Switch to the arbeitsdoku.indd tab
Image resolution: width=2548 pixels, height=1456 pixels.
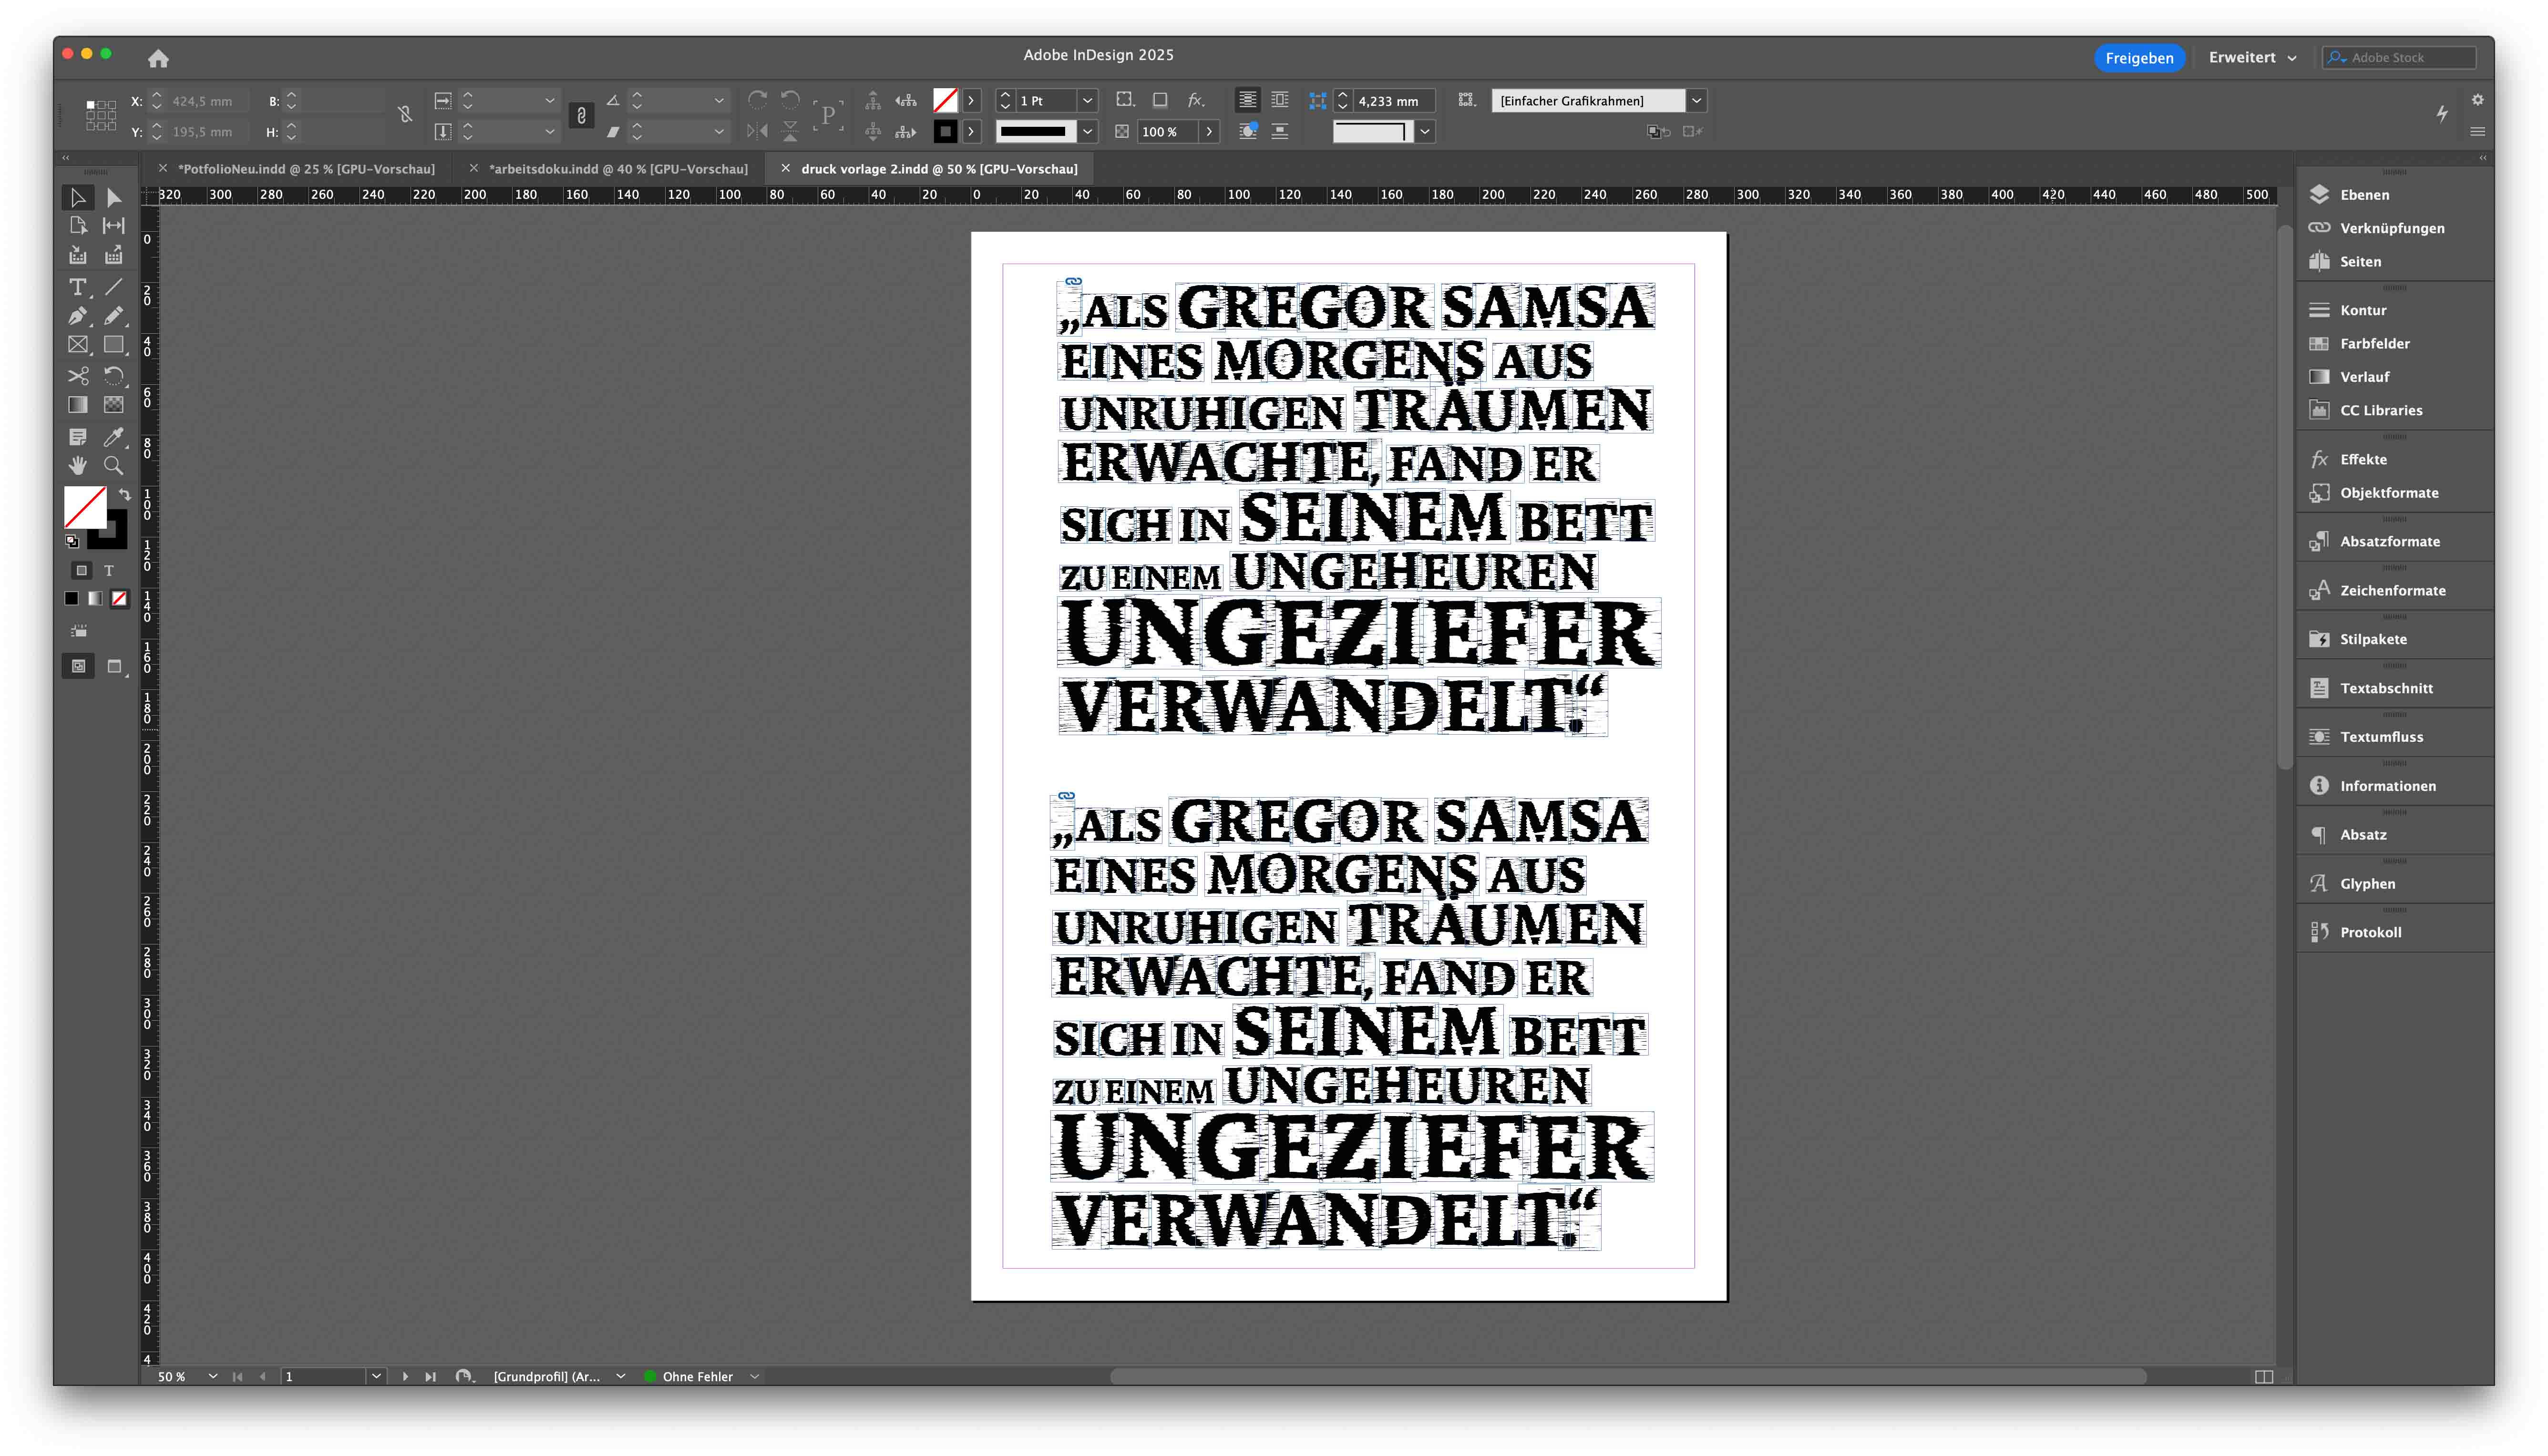(x=618, y=169)
